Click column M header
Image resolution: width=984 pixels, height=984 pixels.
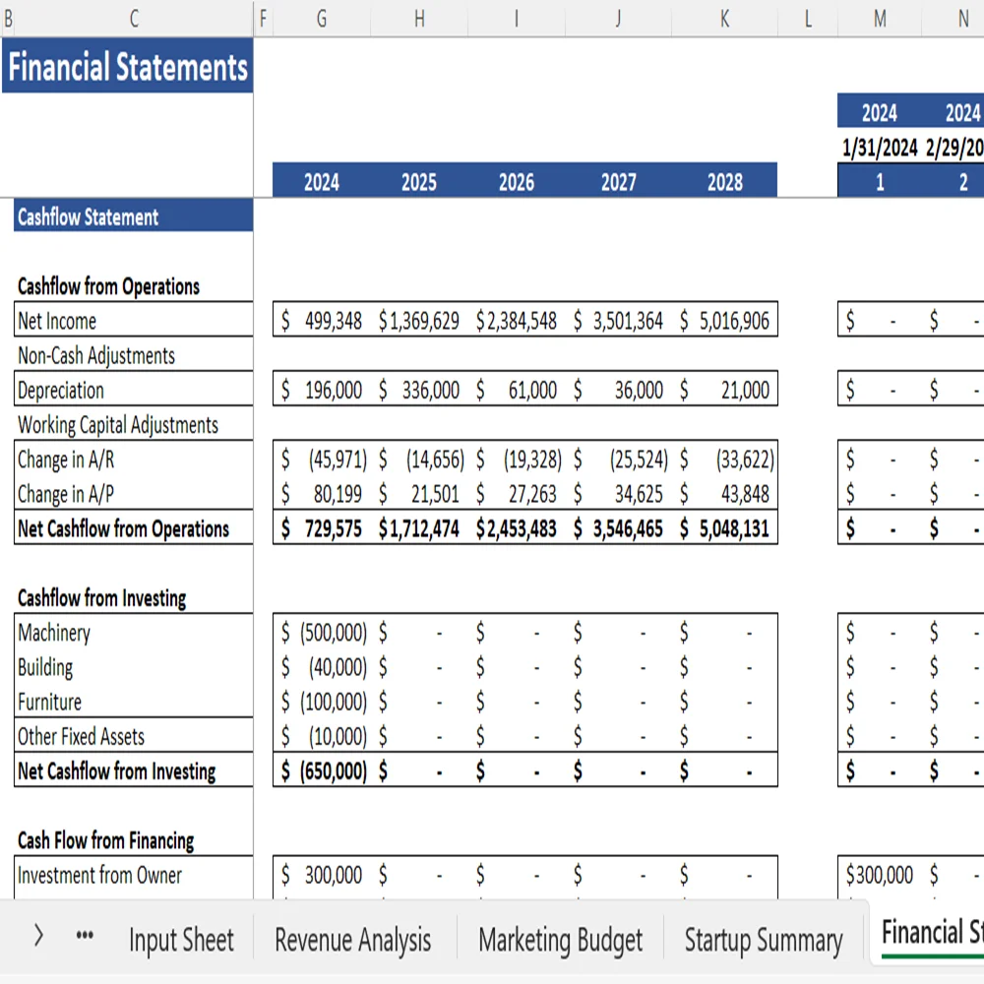(x=878, y=17)
